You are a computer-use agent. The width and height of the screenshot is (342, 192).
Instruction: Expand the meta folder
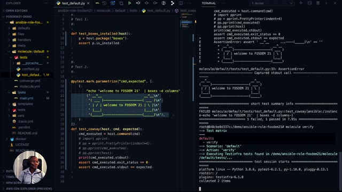pyautogui.click(x=21, y=46)
